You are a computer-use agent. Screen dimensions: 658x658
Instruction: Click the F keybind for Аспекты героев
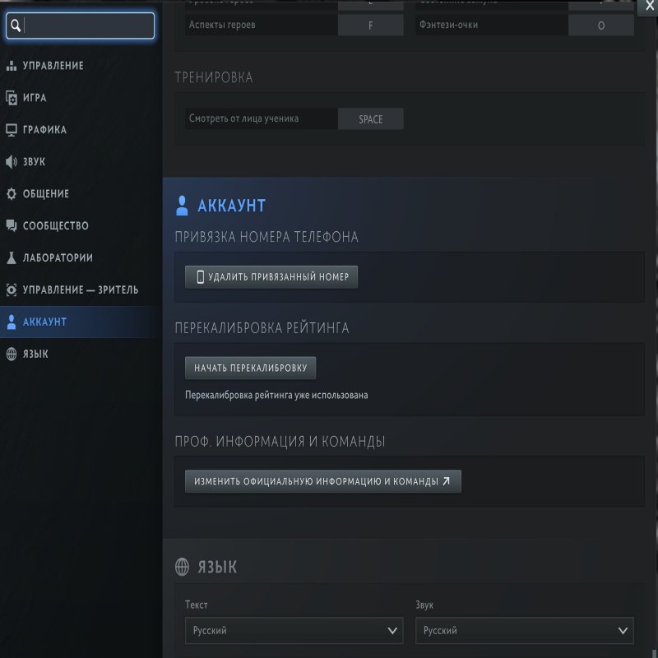[370, 25]
